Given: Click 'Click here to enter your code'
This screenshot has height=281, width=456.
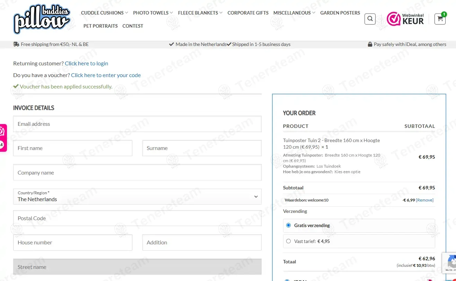Looking at the screenshot, I should tap(106, 75).
